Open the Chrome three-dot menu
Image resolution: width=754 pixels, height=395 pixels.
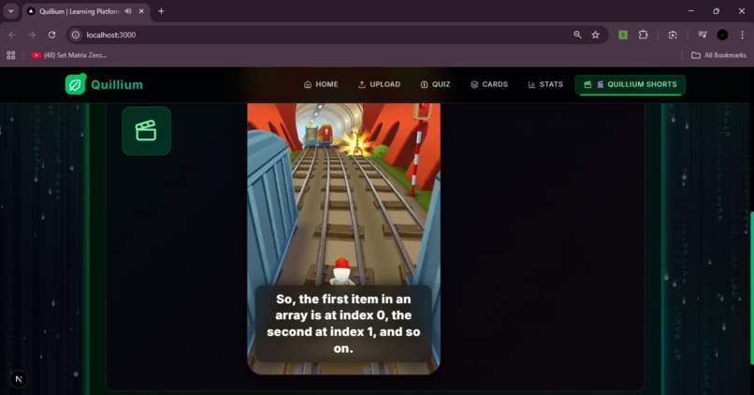click(743, 35)
